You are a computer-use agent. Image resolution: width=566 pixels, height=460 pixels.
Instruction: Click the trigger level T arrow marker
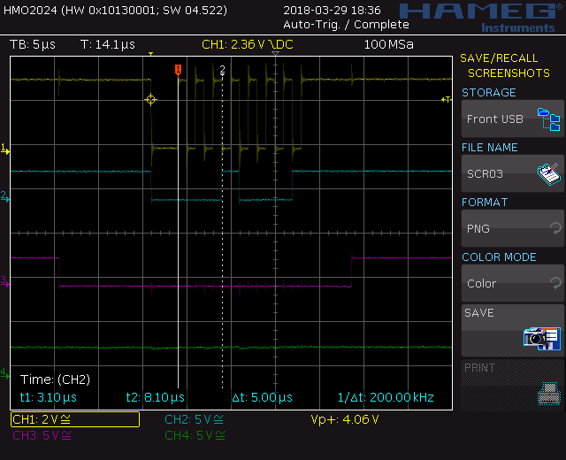tap(447, 99)
